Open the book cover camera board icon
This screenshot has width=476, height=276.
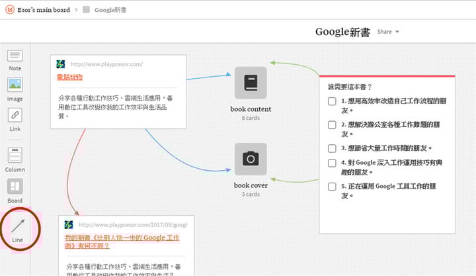click(x=251, y=159)
